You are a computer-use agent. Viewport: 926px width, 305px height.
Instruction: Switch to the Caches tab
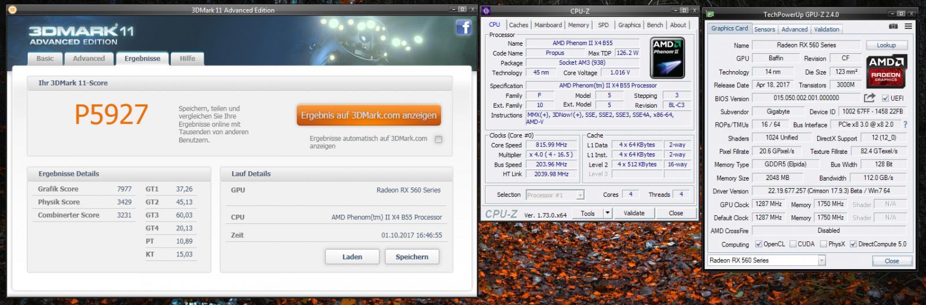pos(519,25)
